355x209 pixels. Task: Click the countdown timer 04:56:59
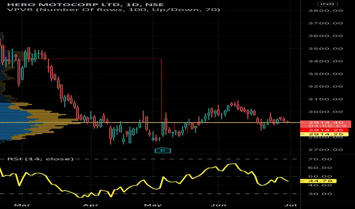click(327, 126)
